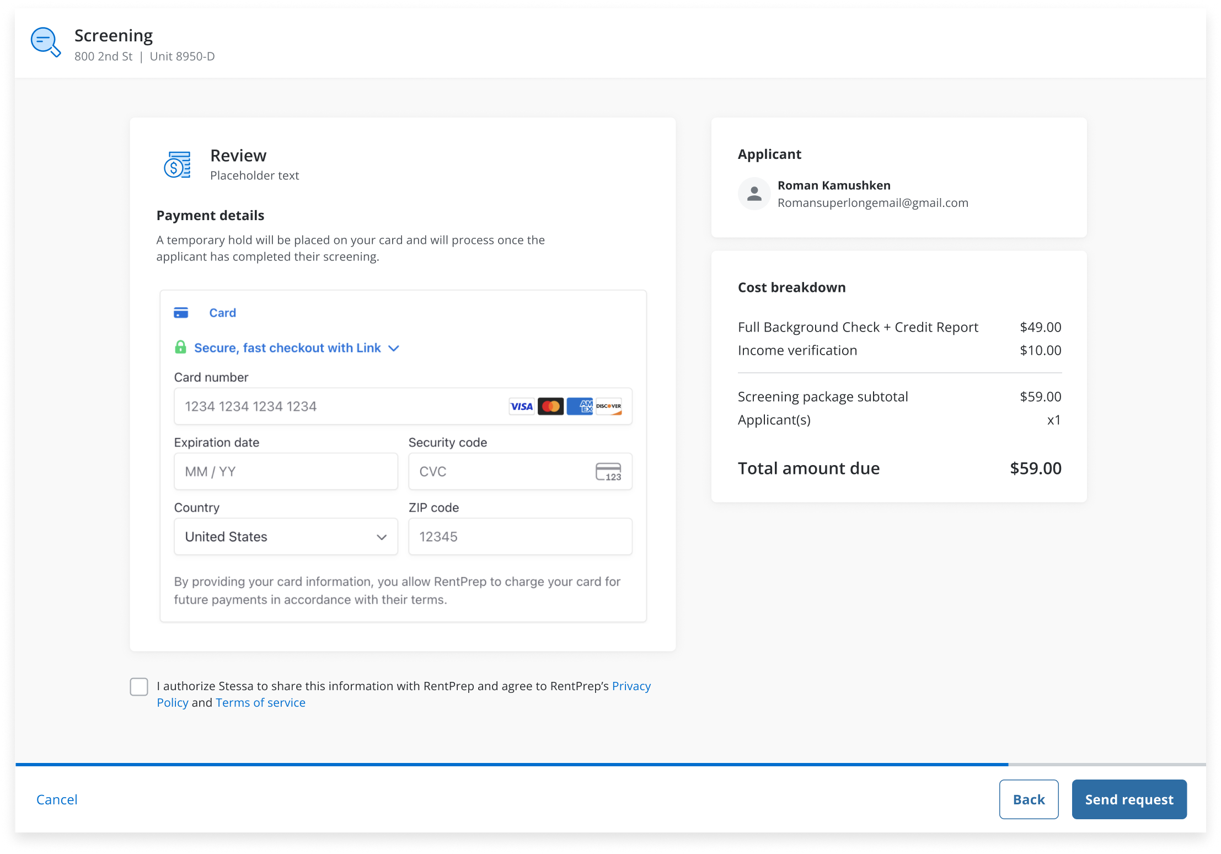
Task: Click the blue credit card icon
Action: 181,313
